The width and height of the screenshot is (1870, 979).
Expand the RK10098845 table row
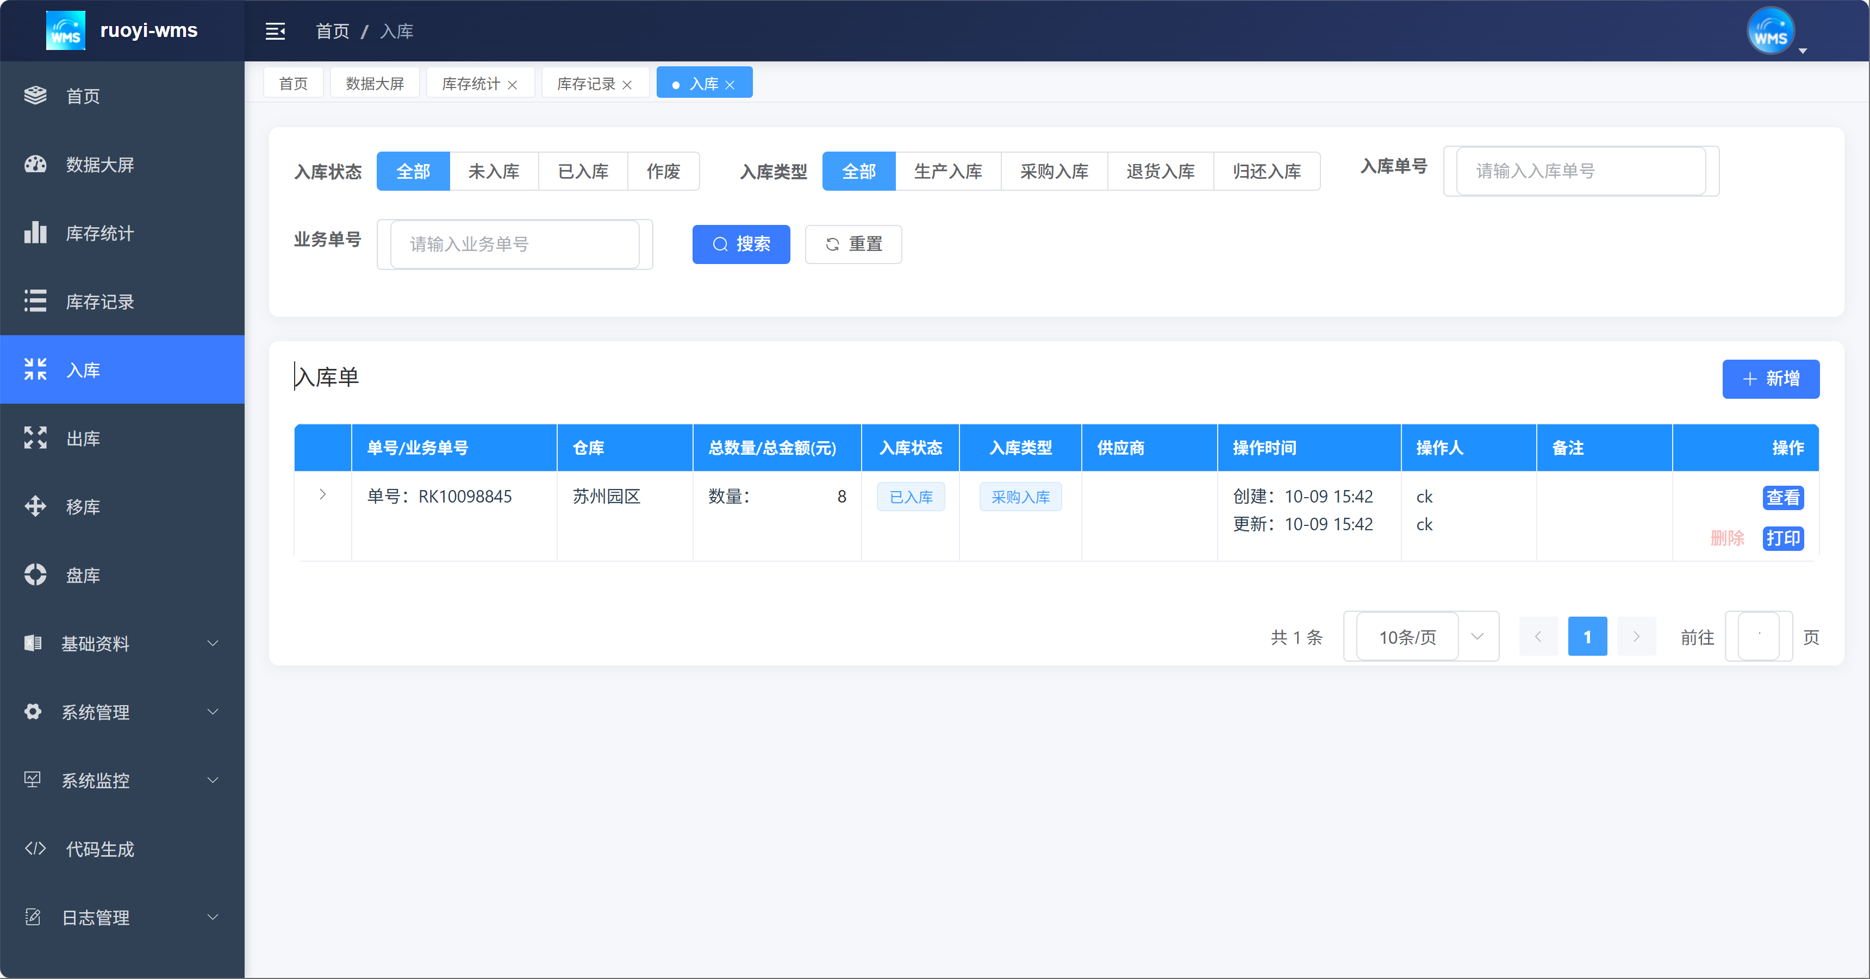[x=323, y=495]
